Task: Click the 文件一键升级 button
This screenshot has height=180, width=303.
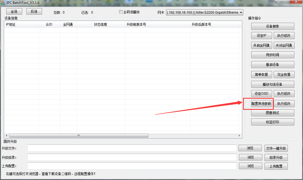Action: [276, 148]
